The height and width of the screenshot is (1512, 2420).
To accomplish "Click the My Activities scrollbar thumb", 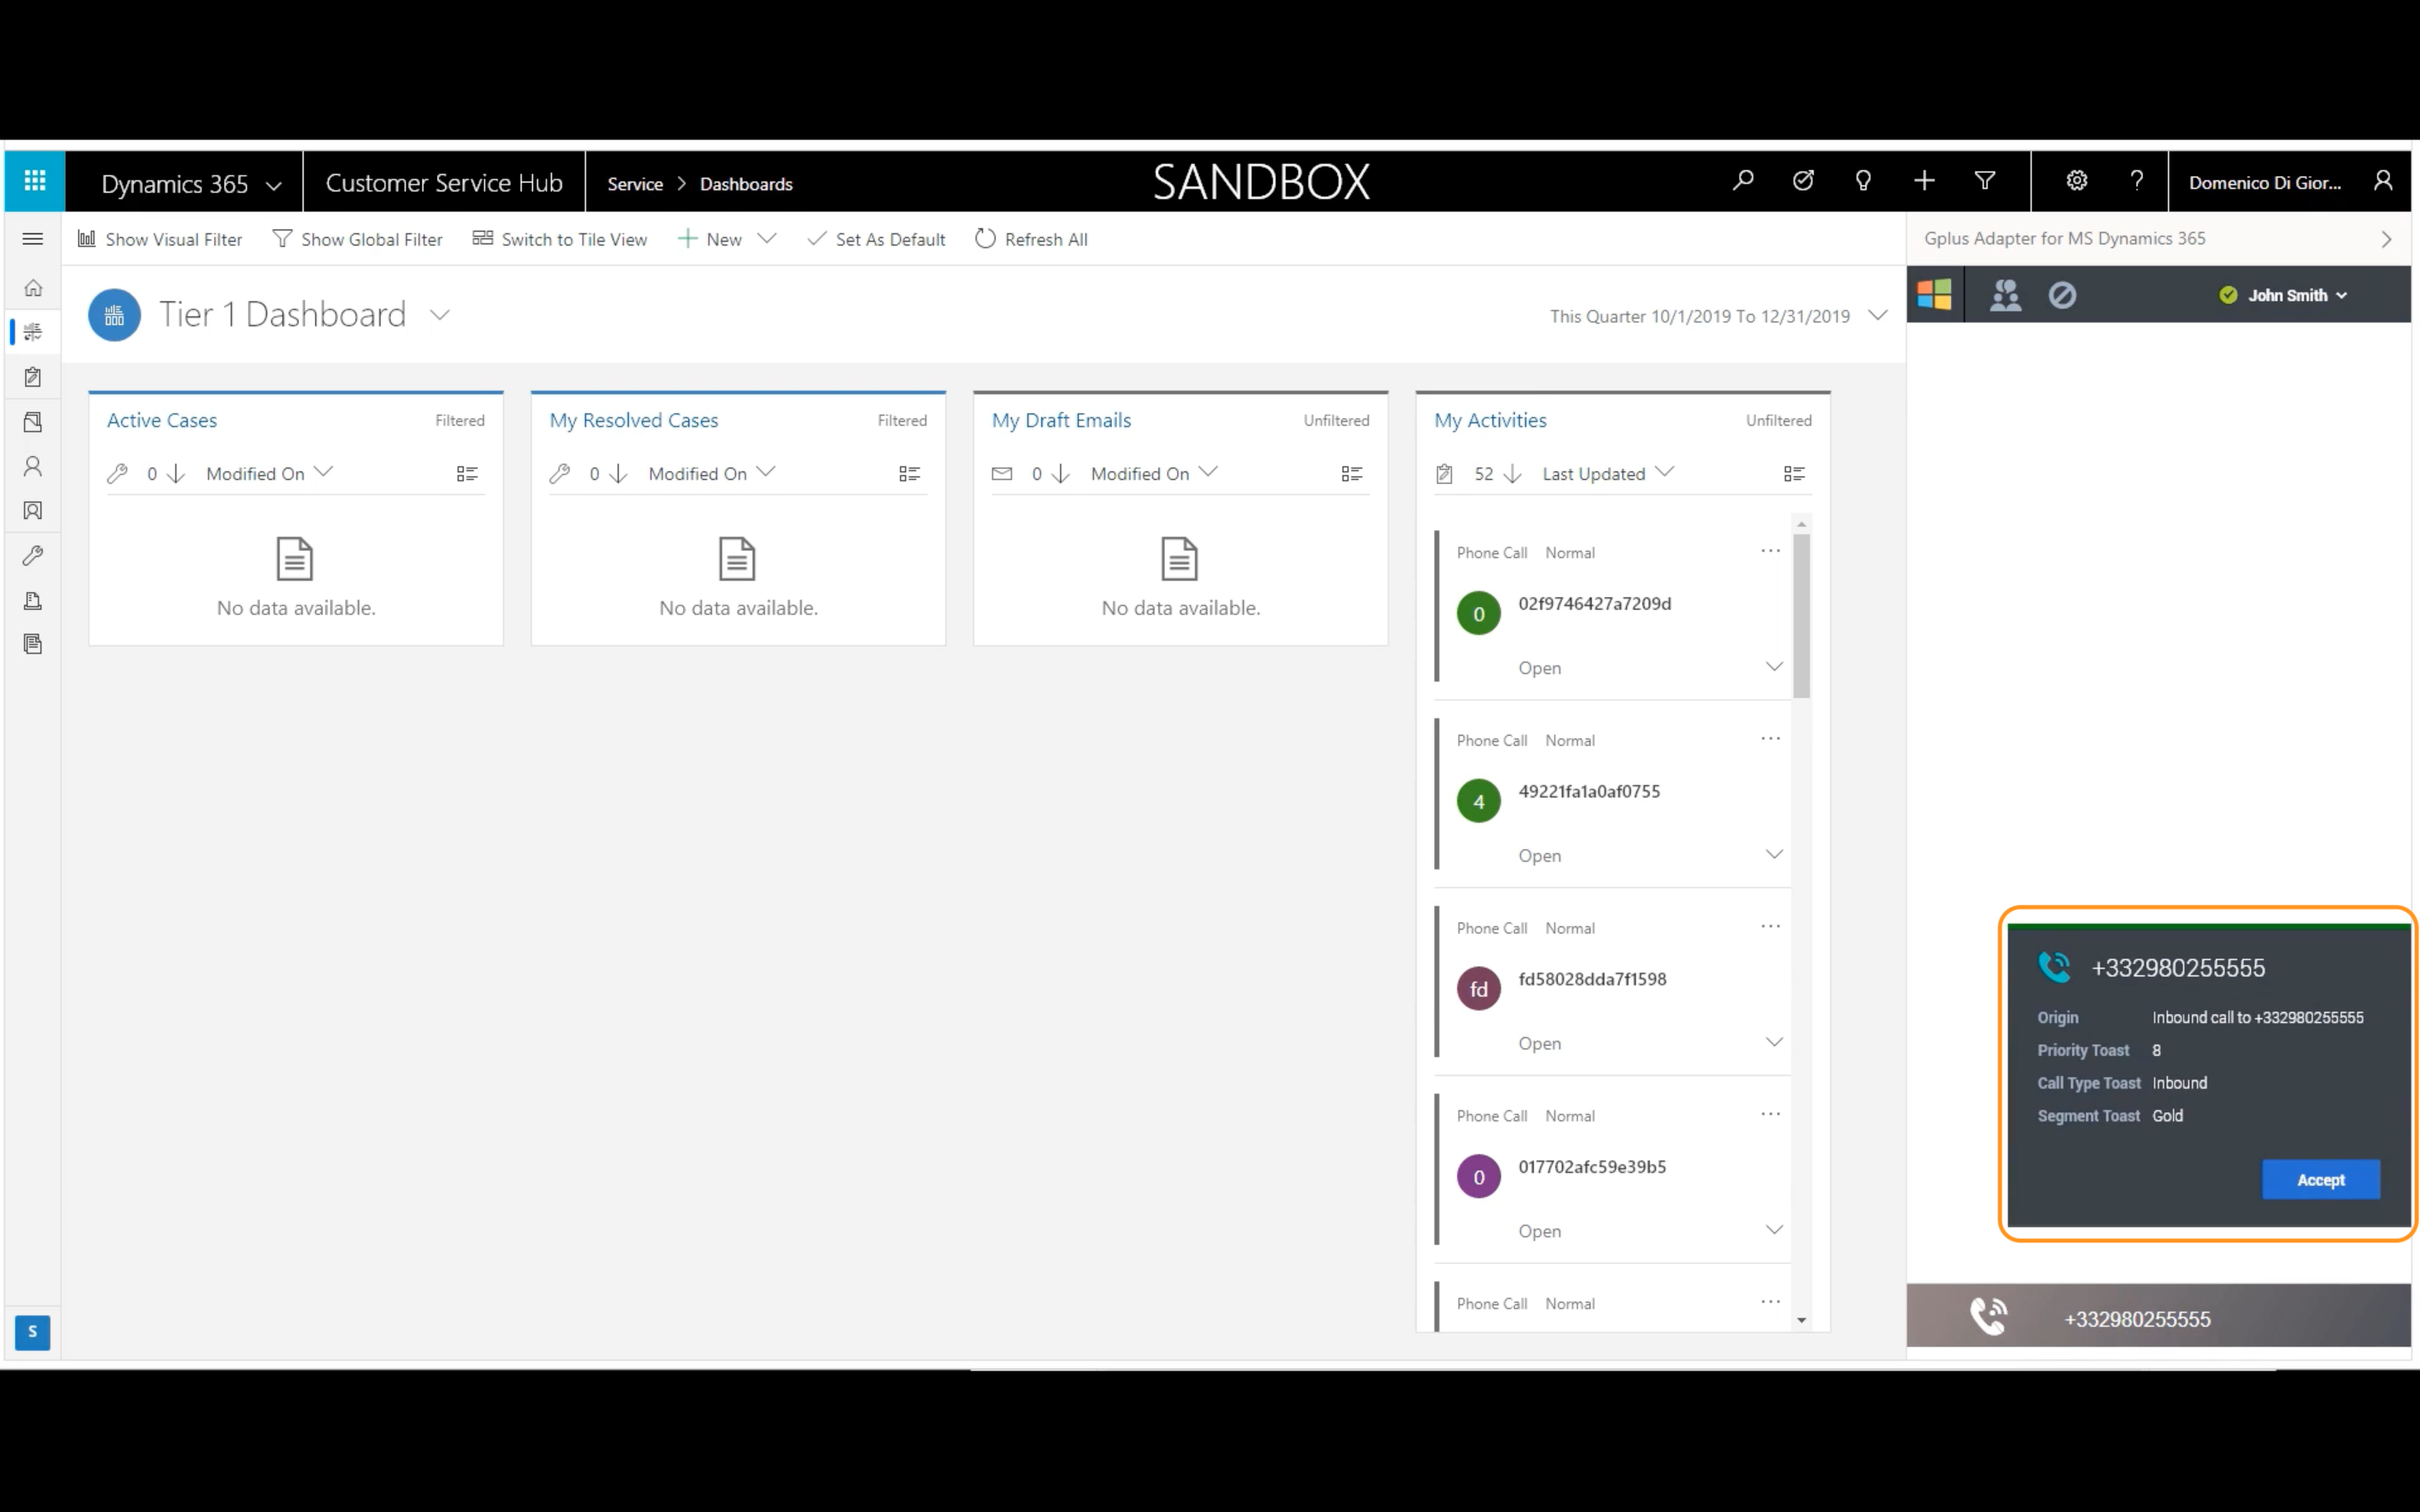I will click(1801, 615).
